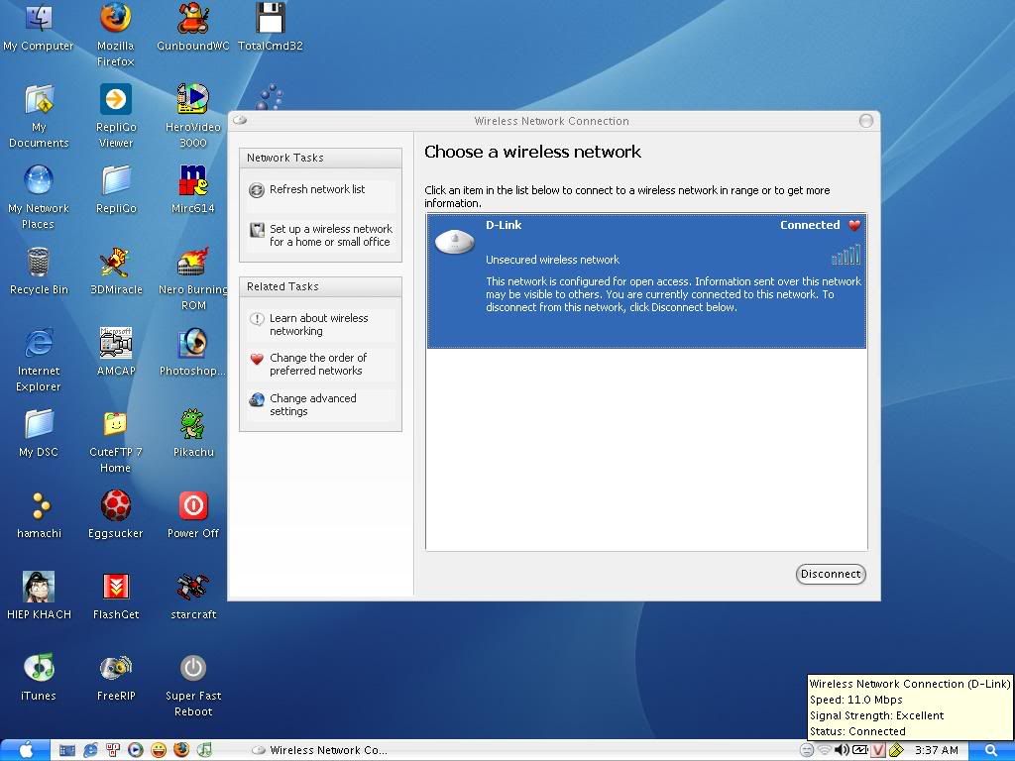Viewport: 1015px width, 761px height.
Task: Open the Apple start button
Action: 25,750
